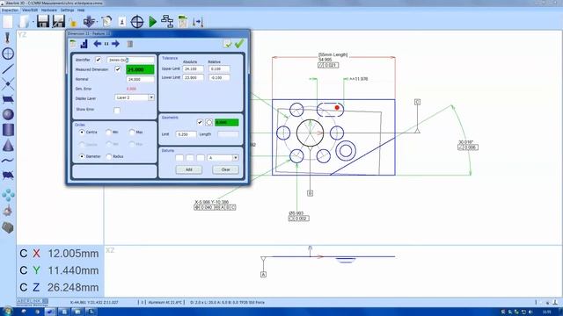The image size is (563, 316).
Task: Open the probe stylus tool in sidebar
Action: pyautogui.click(x=8, y=38)
